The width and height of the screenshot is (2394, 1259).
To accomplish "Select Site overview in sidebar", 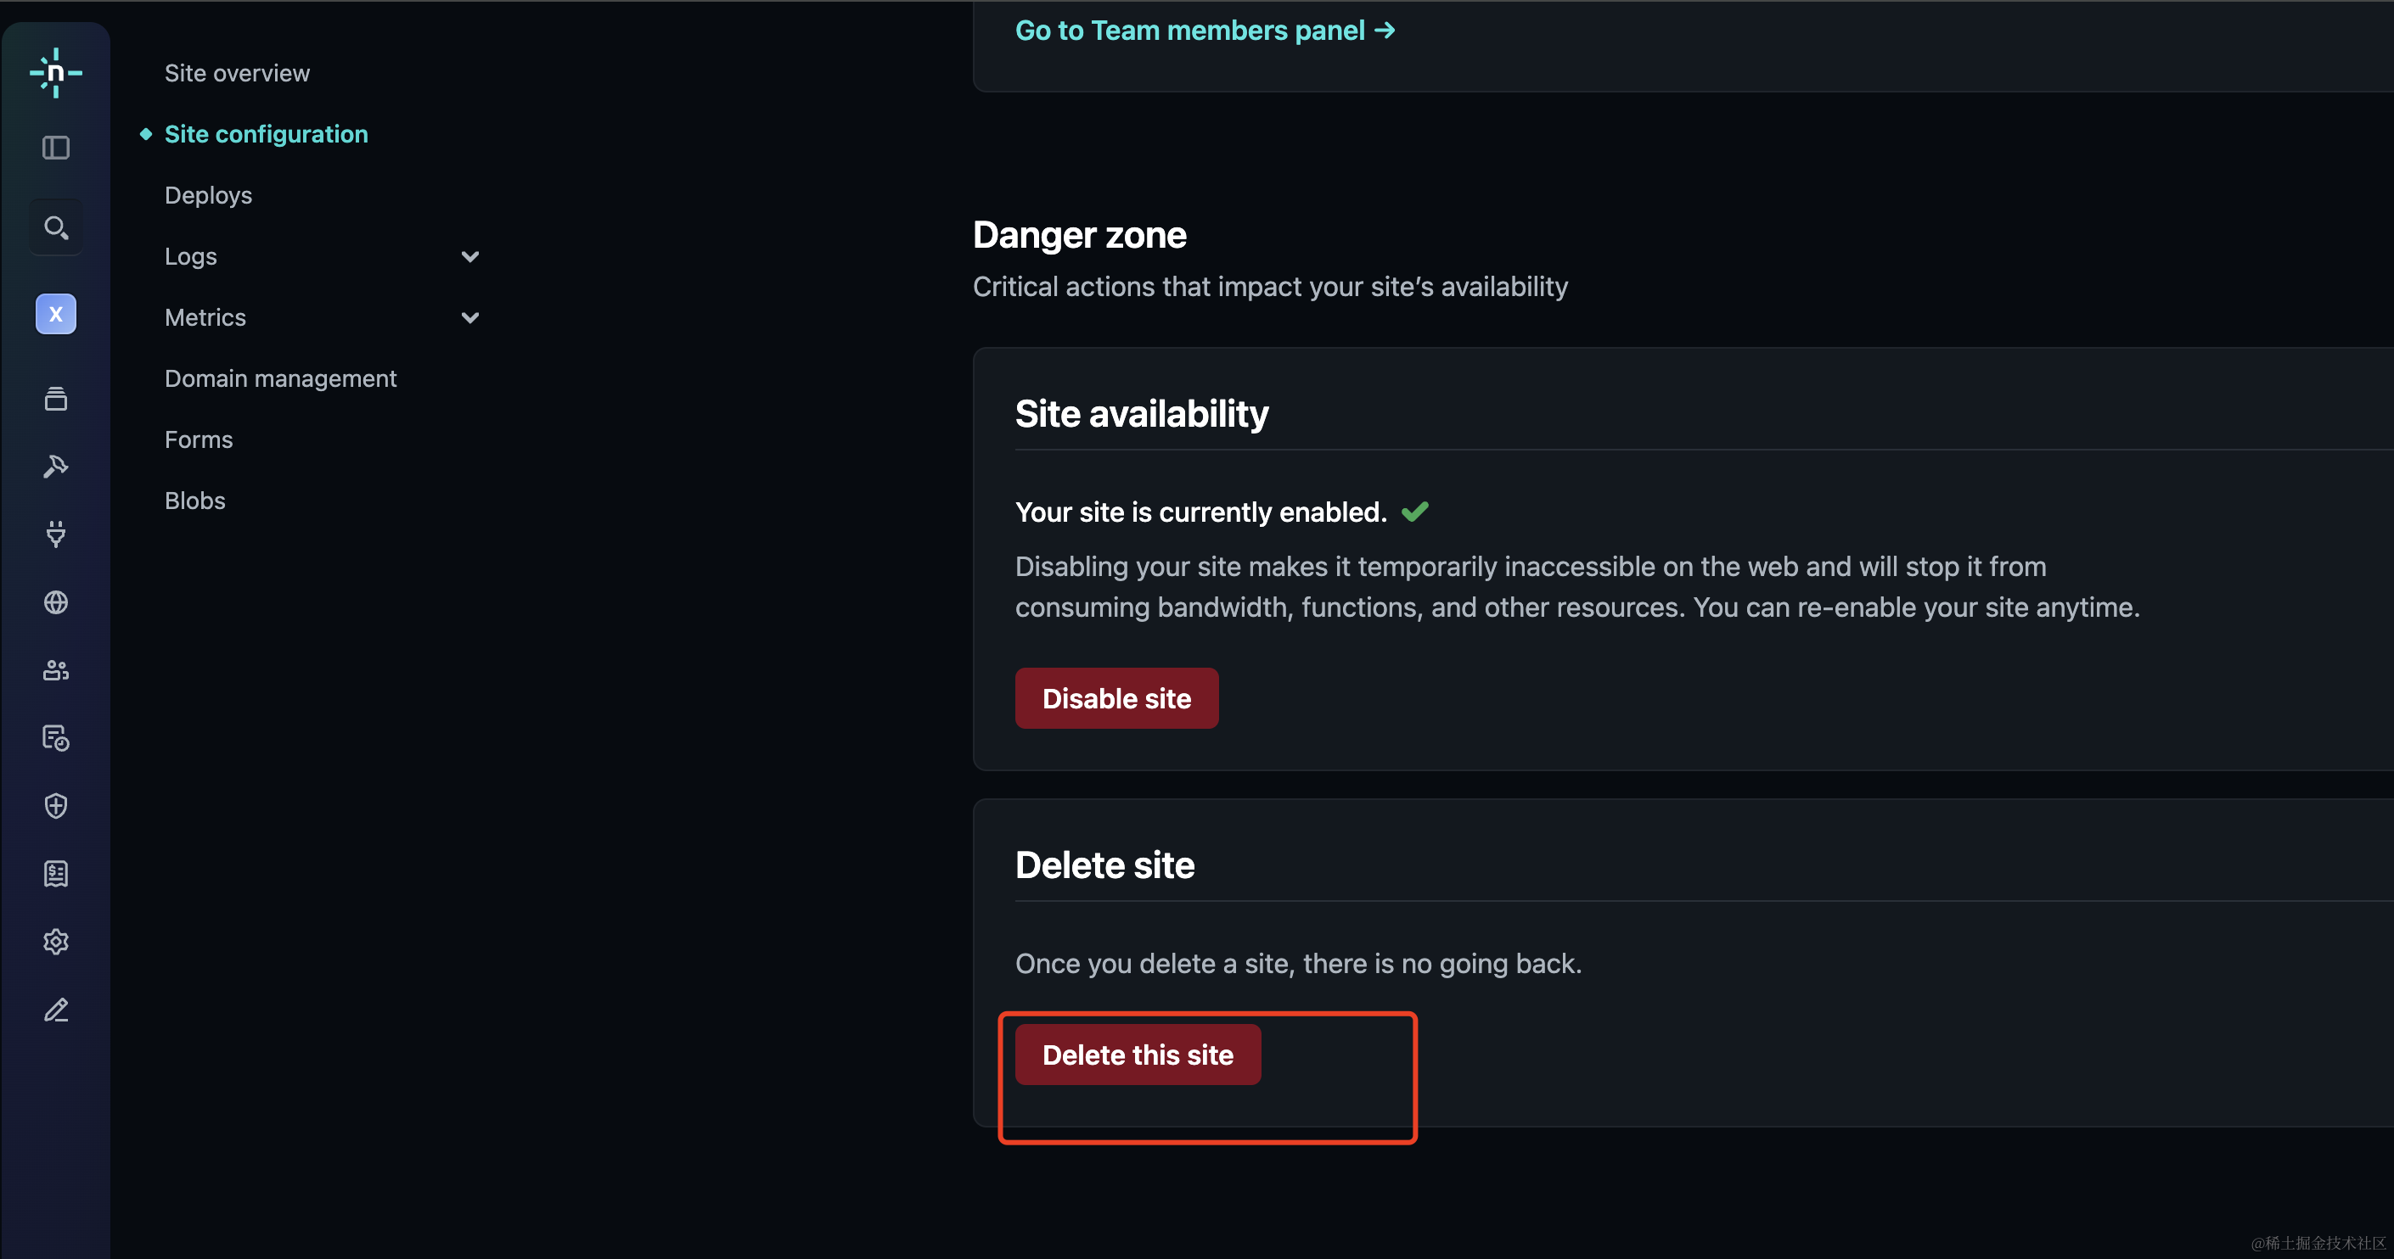I will click(237, 73).
